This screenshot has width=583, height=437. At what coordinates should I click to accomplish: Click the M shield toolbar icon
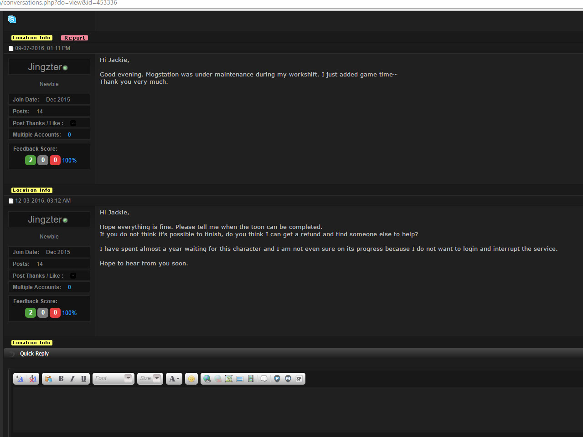(x=288, y=379)
